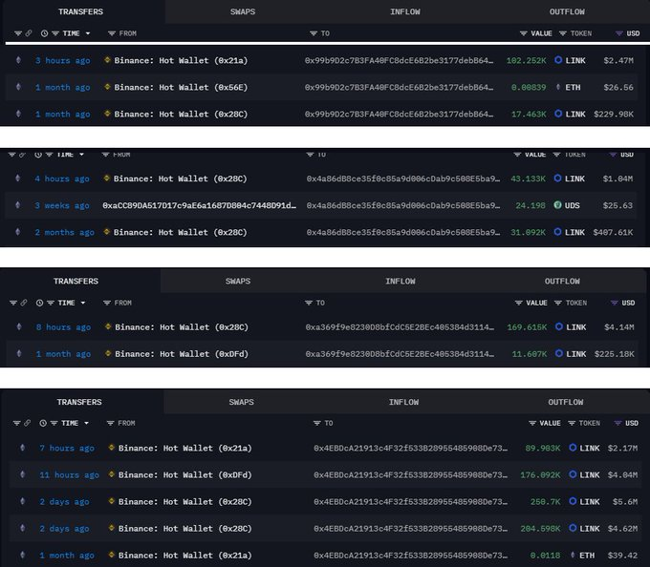Click the Binance logo beside Hot Wallet (0x56E)

coord(107,88)
